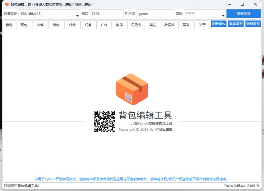Switch to the 封停 tab
This screenshot has height=191, width=264.
click(119, 24)
